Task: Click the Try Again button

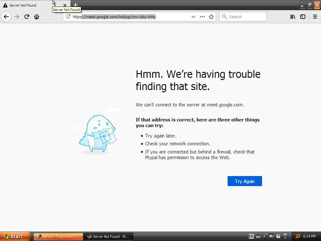Action: coord(245,181)
